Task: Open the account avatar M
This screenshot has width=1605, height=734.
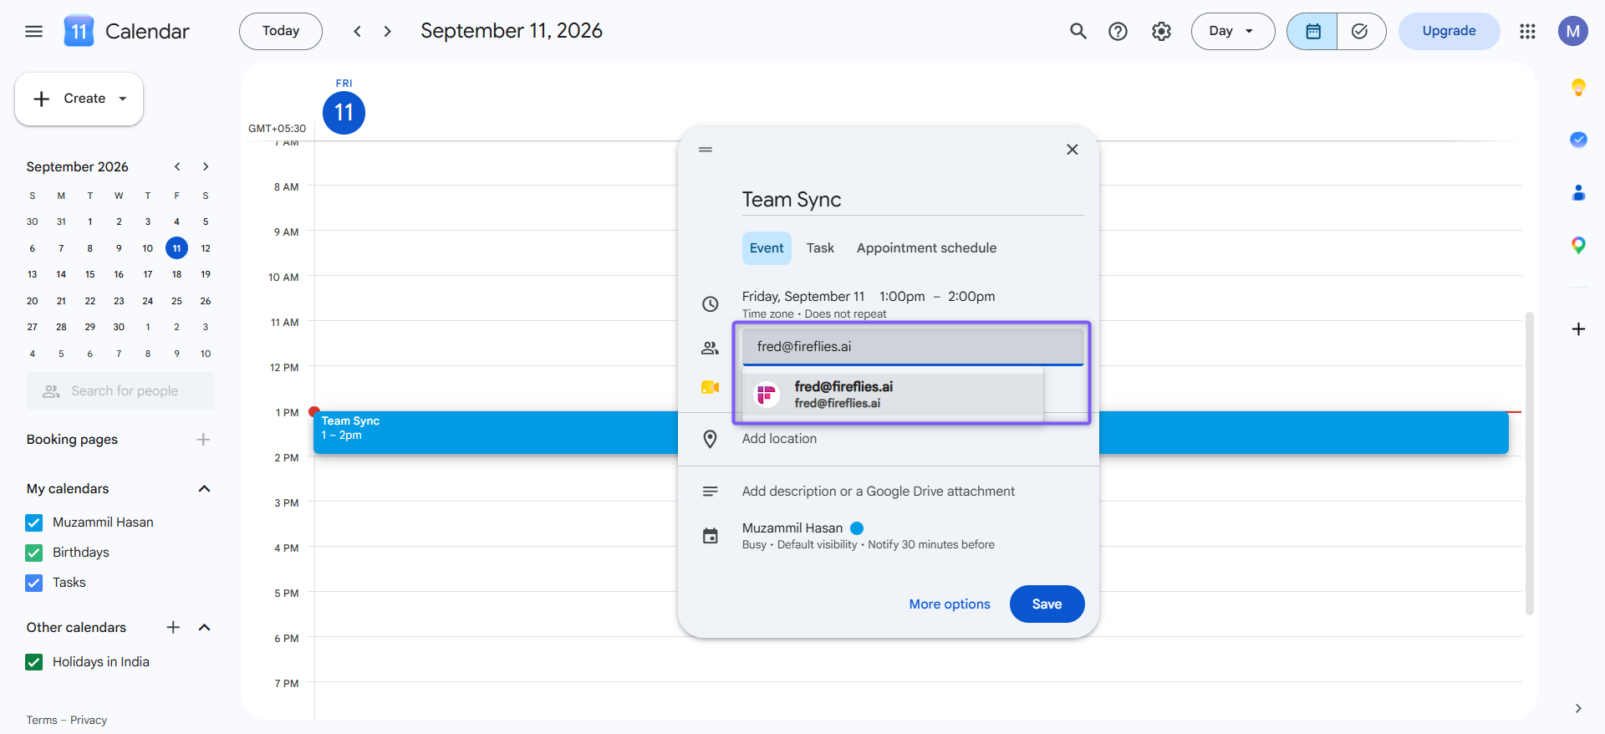Action: click(1572, 32)
